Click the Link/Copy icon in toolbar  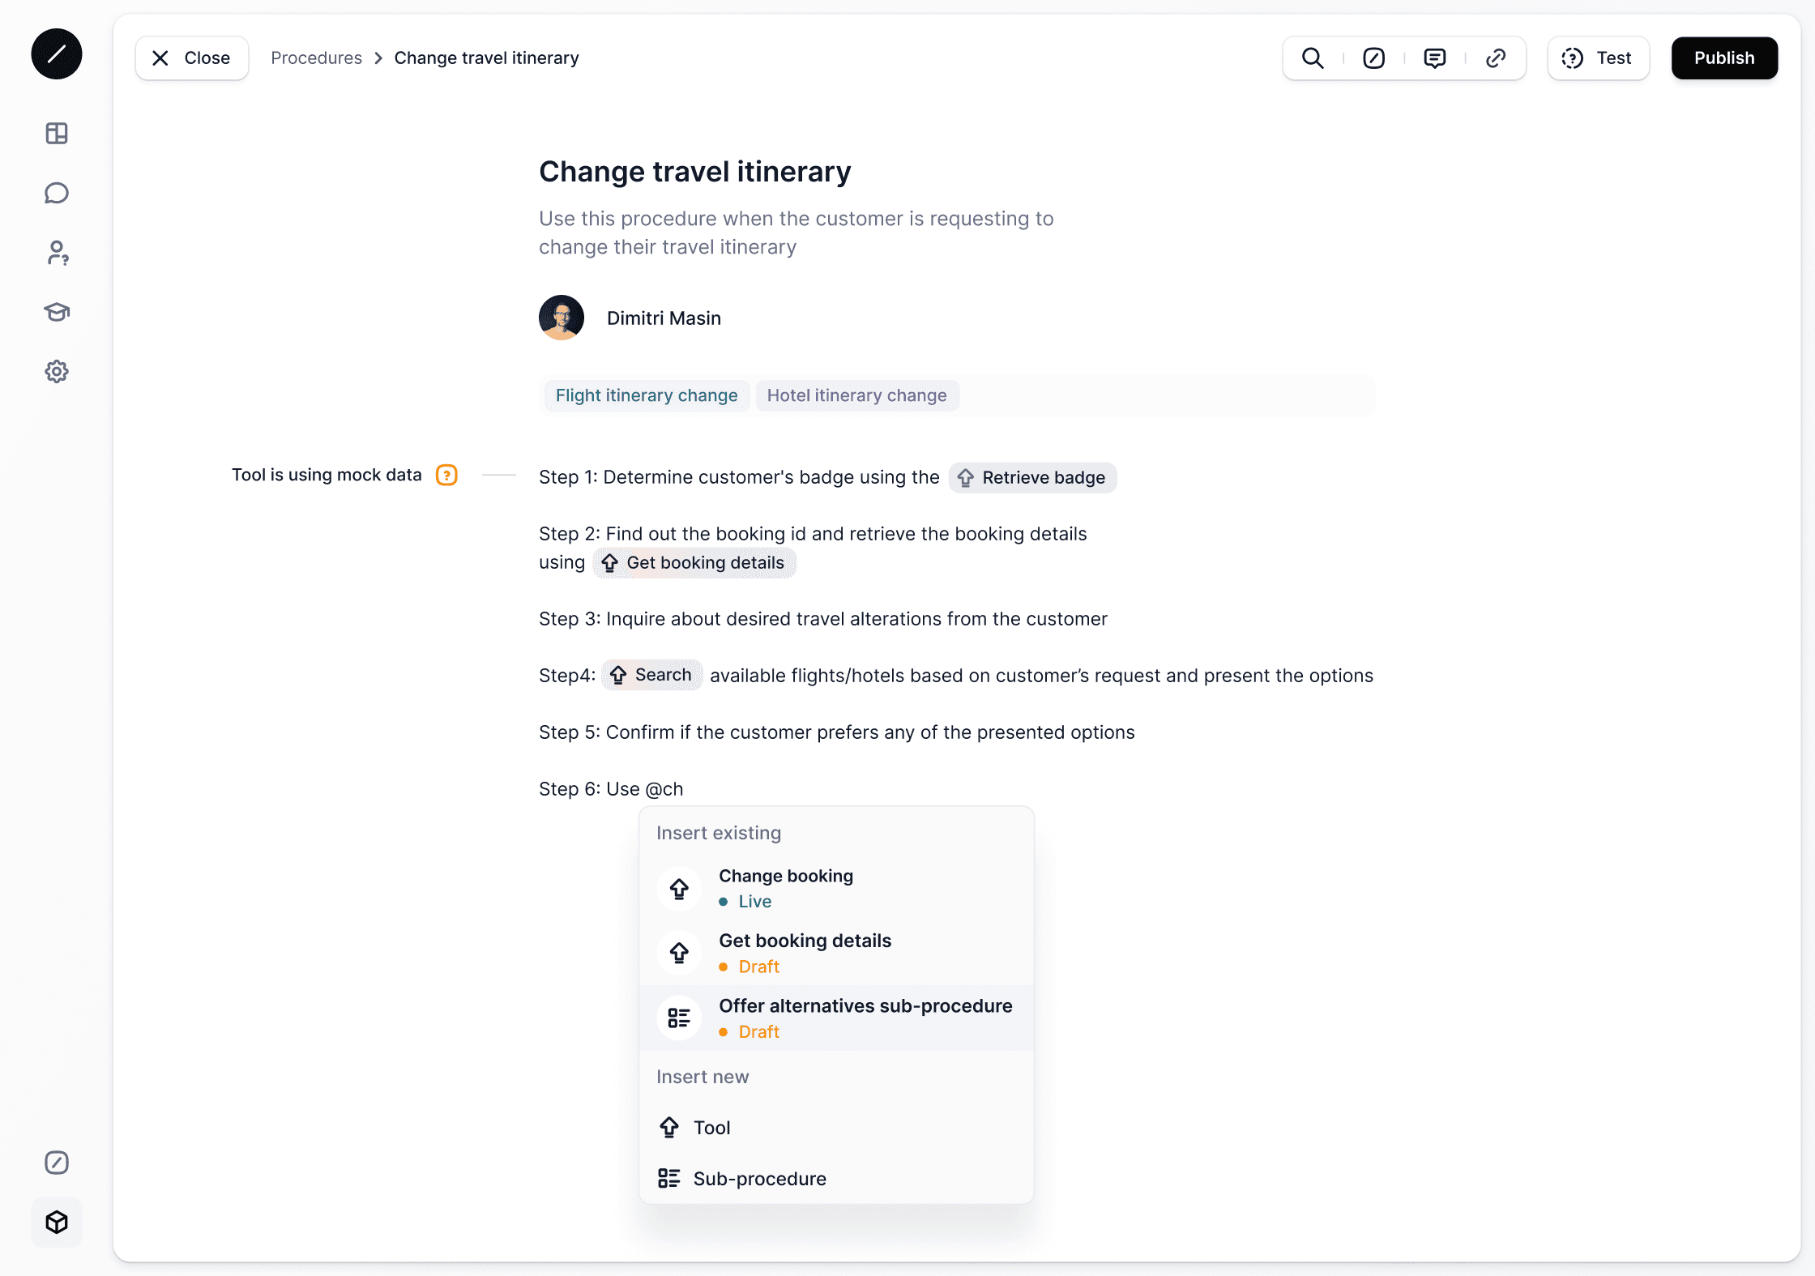[1495, 58]
